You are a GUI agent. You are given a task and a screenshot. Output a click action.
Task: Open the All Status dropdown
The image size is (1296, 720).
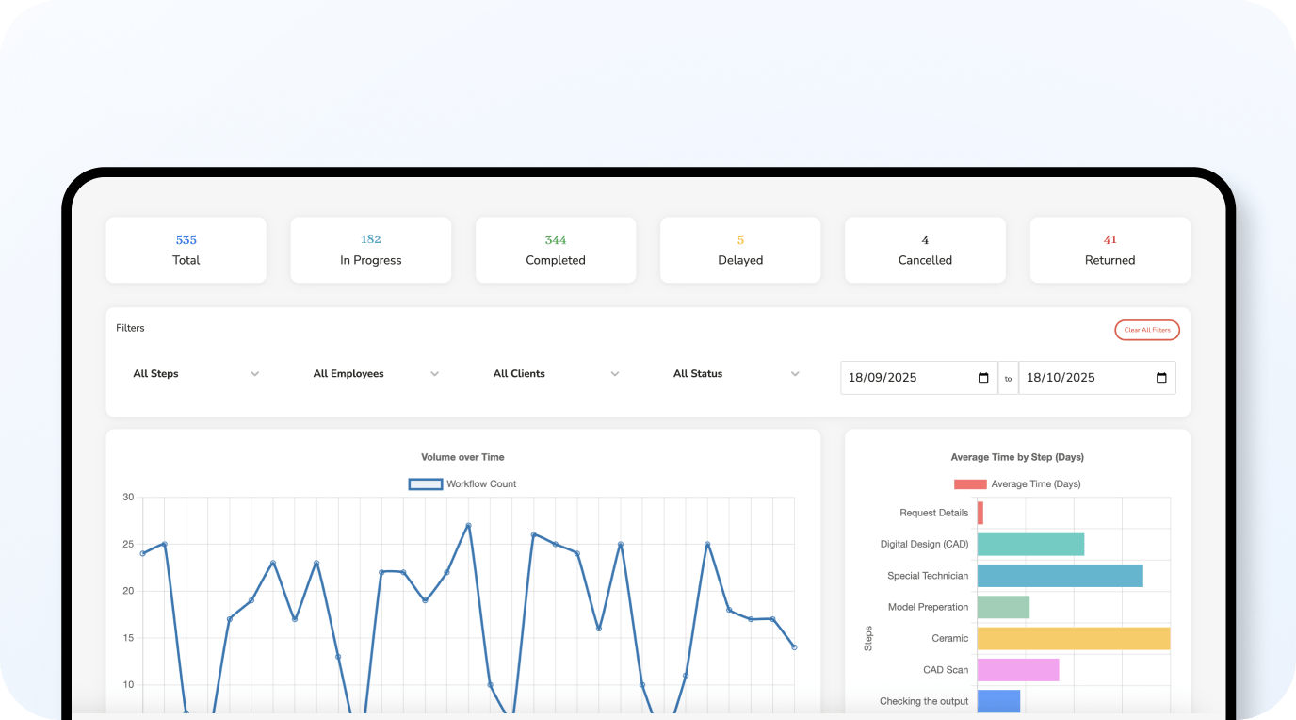click(736, 374)
